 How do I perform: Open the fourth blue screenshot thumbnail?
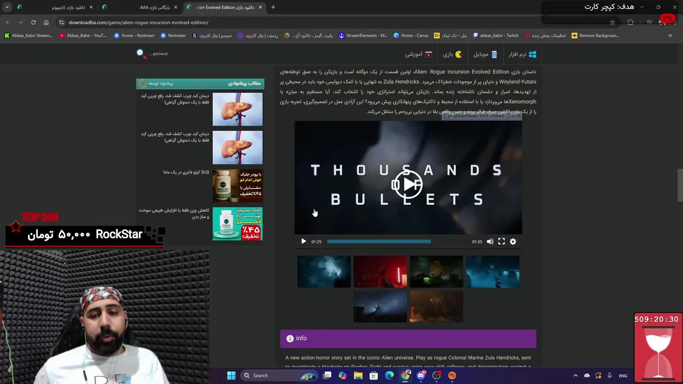pos(493,271)
